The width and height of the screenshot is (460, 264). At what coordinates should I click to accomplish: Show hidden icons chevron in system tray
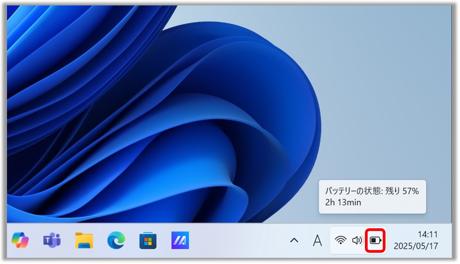[294, 241]
